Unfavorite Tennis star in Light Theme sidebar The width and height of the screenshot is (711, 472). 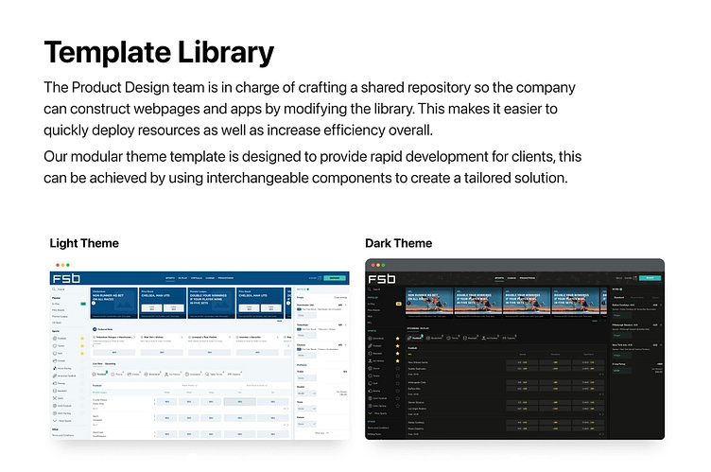pyautogui.click(x=82, y=346)
